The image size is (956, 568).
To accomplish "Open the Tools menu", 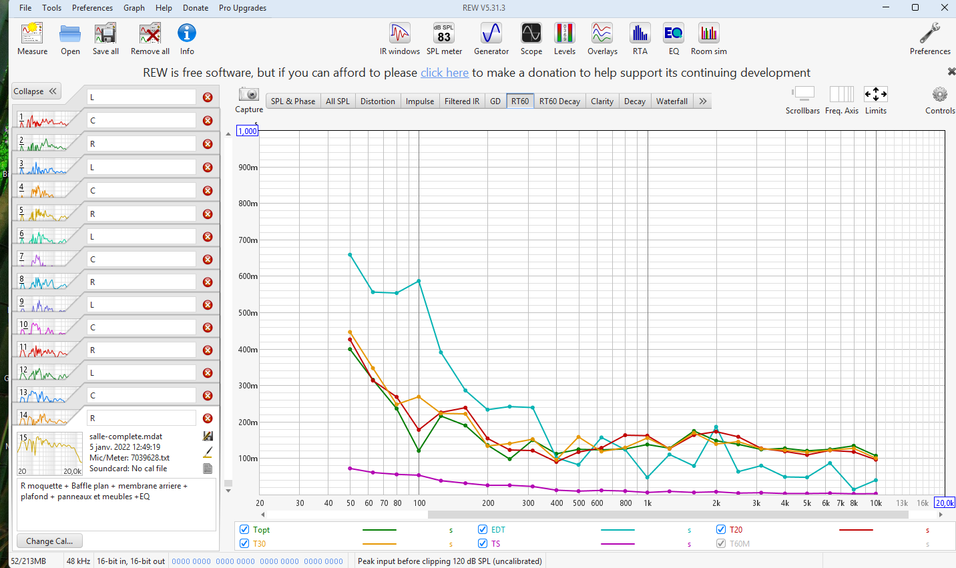I will coord(51,8).
